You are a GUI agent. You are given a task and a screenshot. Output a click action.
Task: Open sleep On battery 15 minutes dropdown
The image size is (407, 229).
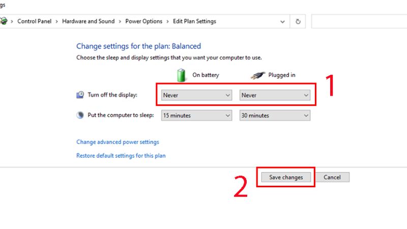point(197,116)
